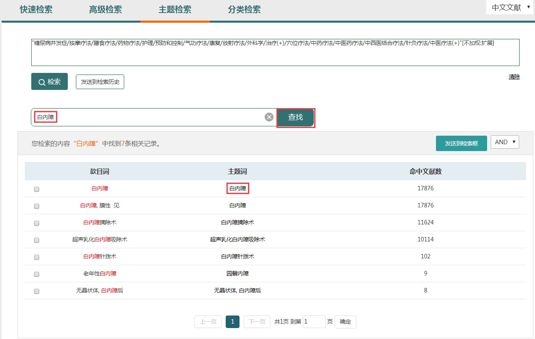Expand the AND operator dropdown
The width and height of the screenshot is (535, 339).
(505, 142)
